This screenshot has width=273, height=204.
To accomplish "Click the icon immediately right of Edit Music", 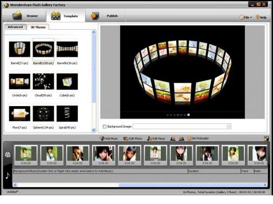I will pyautogui.click(x=173, y=139).
